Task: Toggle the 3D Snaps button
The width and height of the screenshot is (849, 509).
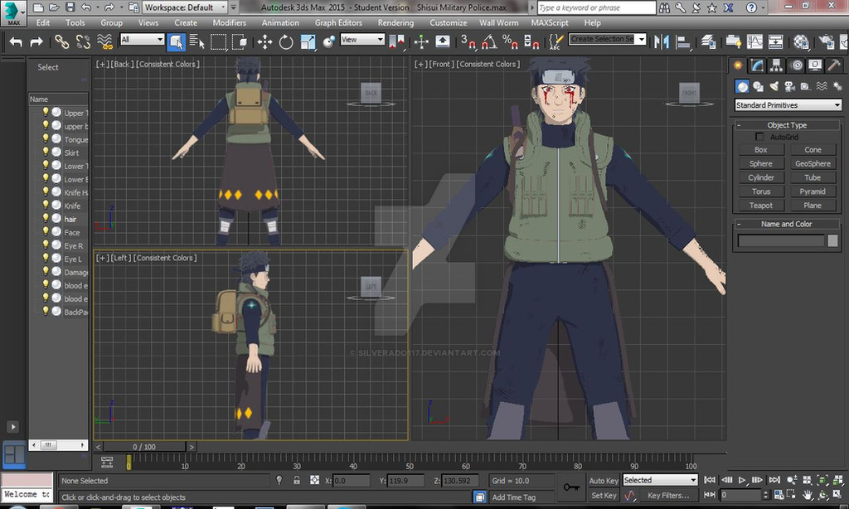Action: [x=468, y=41]
